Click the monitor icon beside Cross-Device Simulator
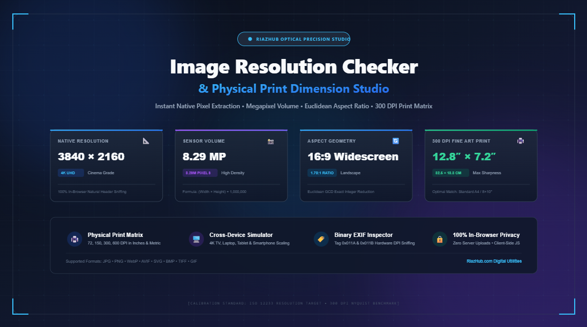Viewport: 587px width, 327px height. pos(196,239)
